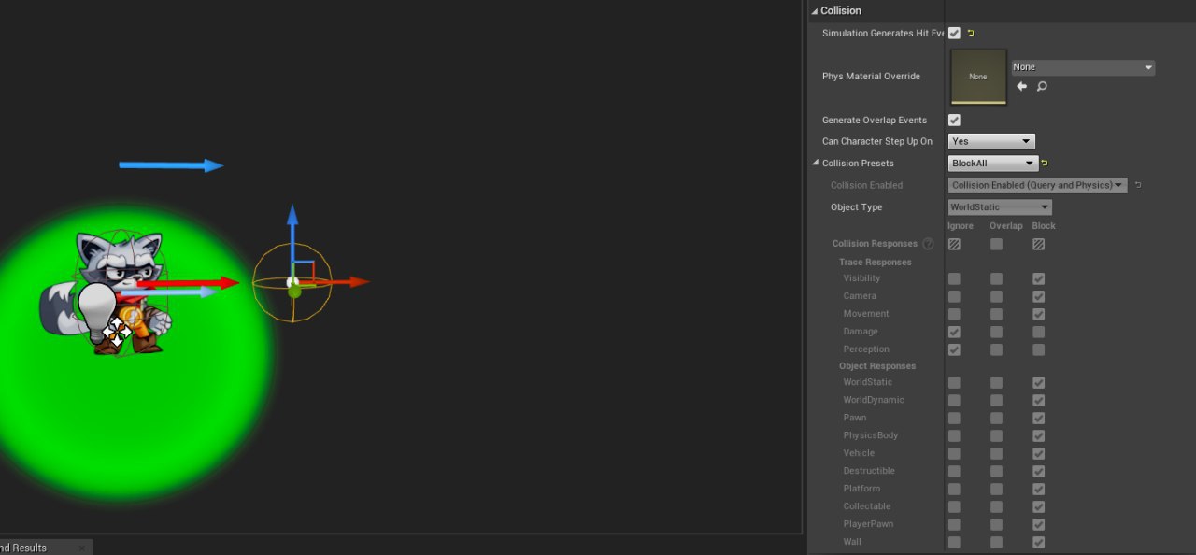Check Overlap for WorldDynamic object response

[996, 400]
